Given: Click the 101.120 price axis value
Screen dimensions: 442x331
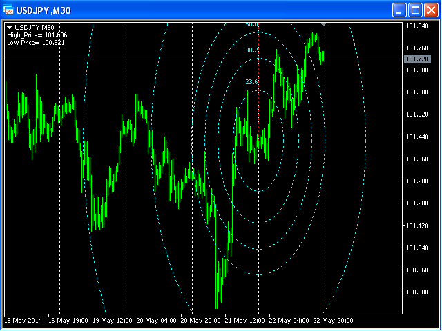Looking at the screenshot, I should click(417, 225).
